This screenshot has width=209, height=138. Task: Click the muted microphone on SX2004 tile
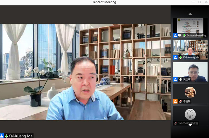click(176, 123)
